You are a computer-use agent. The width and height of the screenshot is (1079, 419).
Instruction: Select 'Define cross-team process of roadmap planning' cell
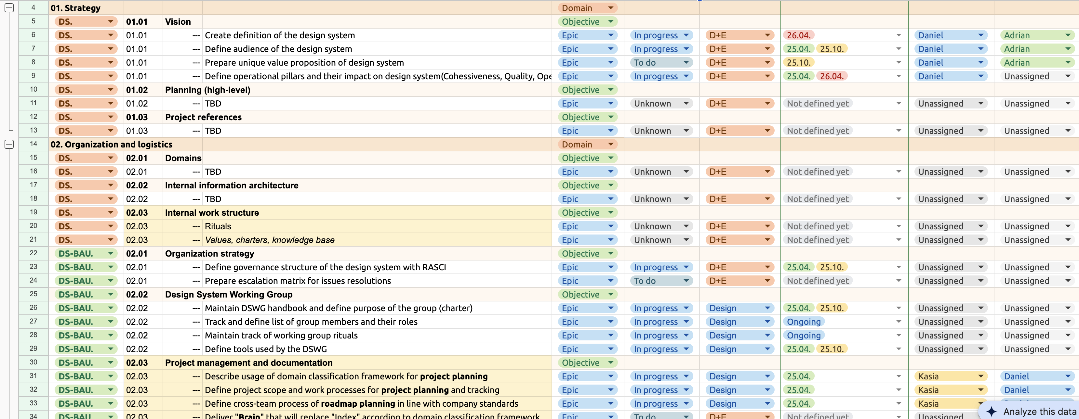point(377,403)
